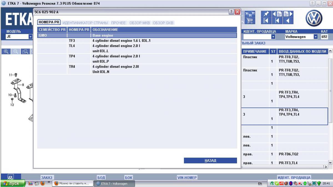The height and width of the screenshot is (187, 333).
Task: Select the TR4 row
Action: (x=137, y=69)
